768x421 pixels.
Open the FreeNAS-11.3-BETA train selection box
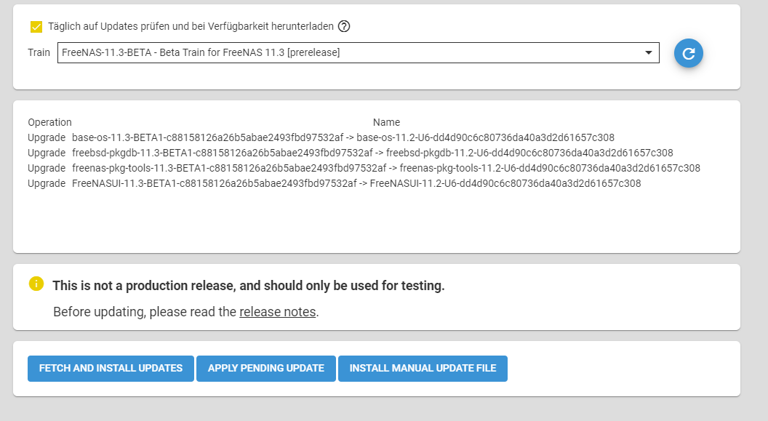click(x=358, y=53)
